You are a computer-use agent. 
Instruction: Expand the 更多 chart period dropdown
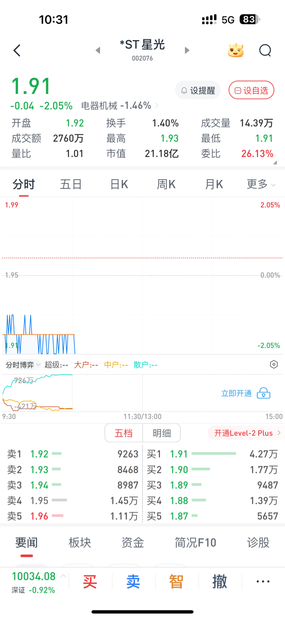pos(261,184)
